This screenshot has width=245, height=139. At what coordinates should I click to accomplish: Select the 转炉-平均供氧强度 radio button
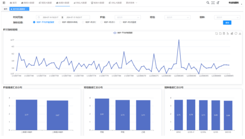[x=34, y=22]
